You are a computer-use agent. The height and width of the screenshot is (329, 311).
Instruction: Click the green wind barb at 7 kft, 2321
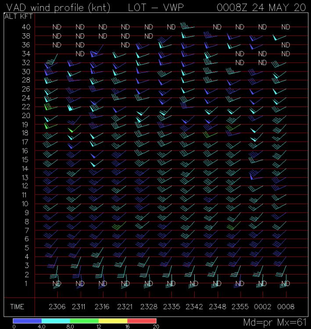pos(119,226)
